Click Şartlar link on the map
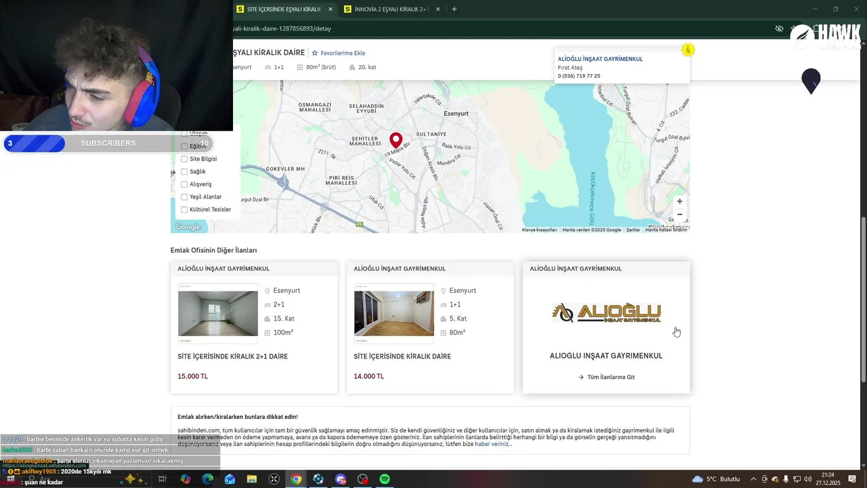The height and width of the screenshot is (488, 867). click(x=633, y=230)
